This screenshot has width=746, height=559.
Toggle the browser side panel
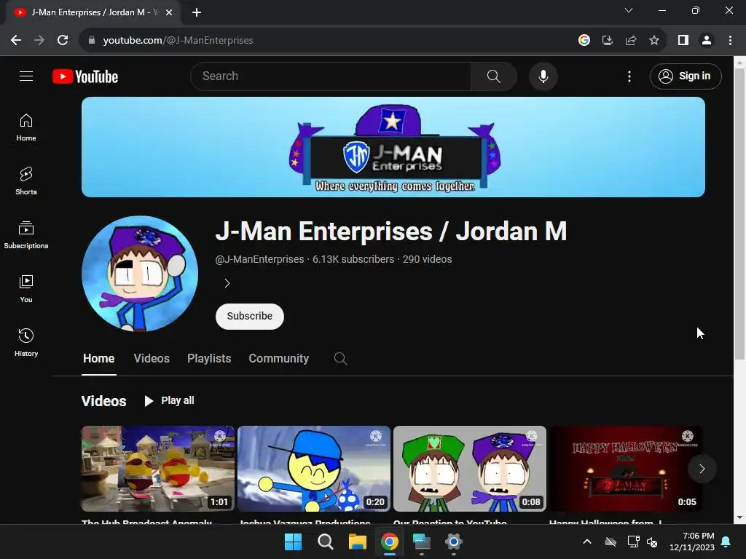(x=683, y=41)
